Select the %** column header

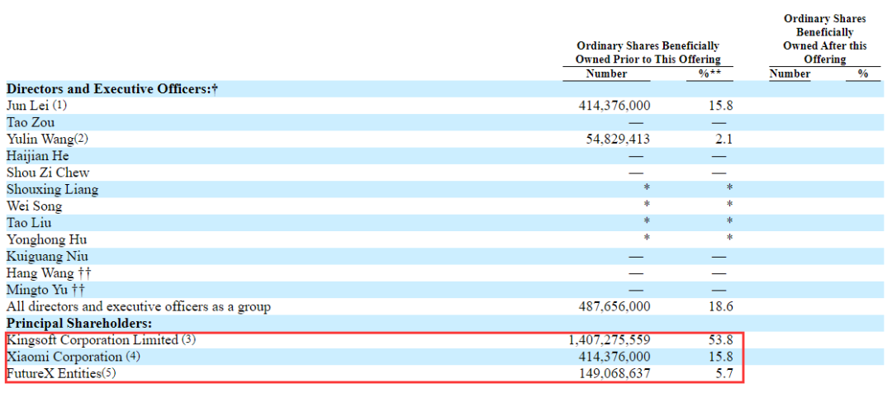click(x=709, y=73)
